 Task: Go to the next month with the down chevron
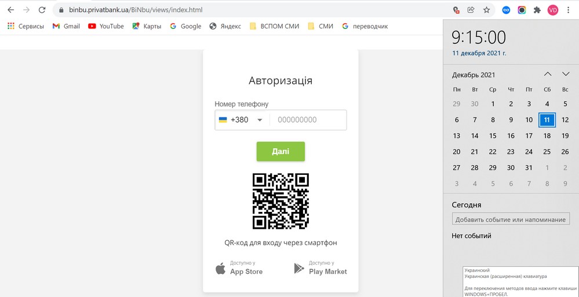(x=566, y=74)
